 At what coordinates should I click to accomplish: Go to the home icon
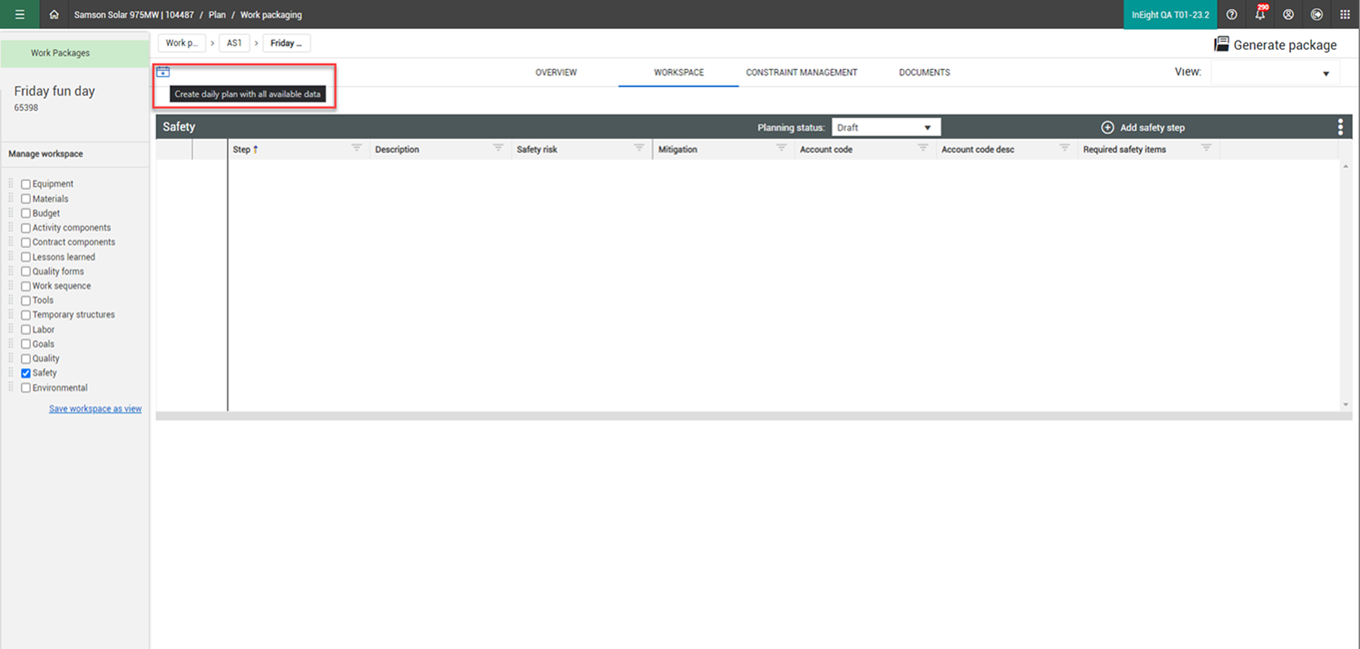pyautogui.click(x=54, y=15)
